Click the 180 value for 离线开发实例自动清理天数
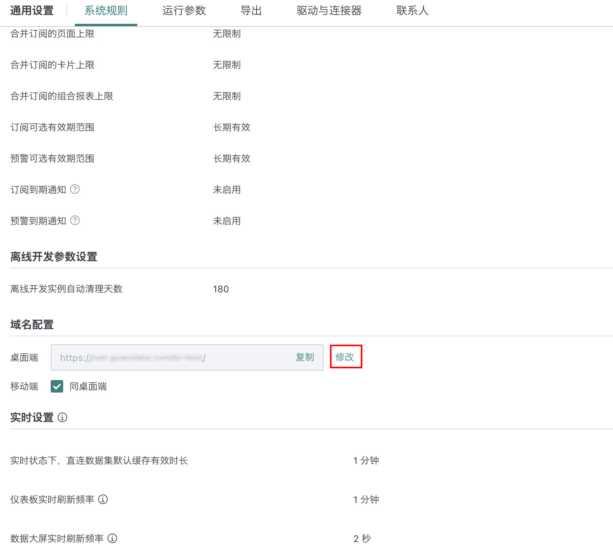 click(221, 289)
